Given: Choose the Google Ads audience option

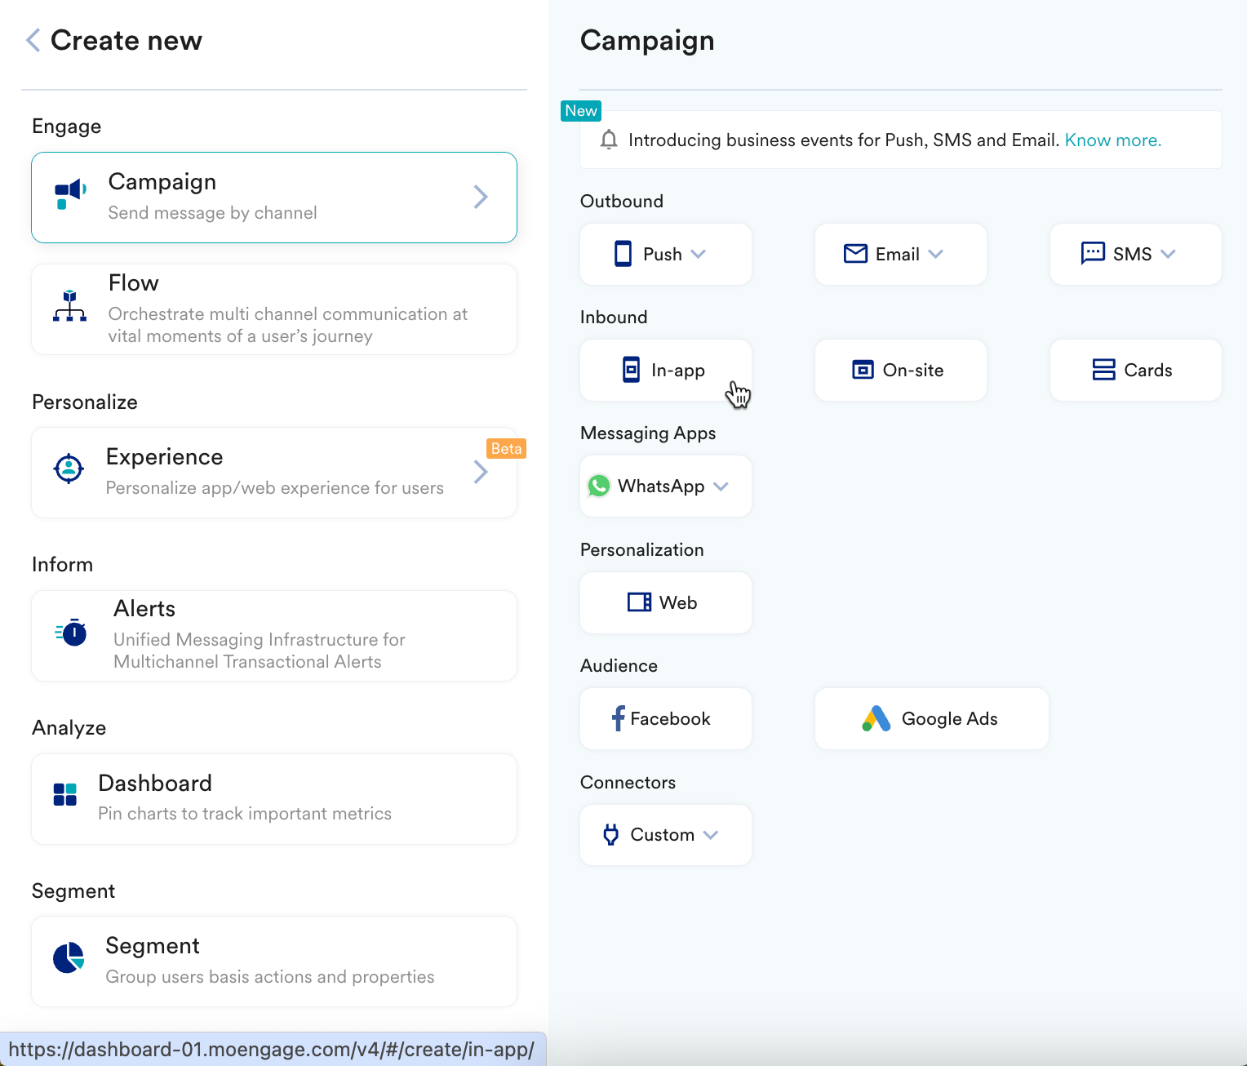Looking at the screenshot, I should [x=931, y=719].
